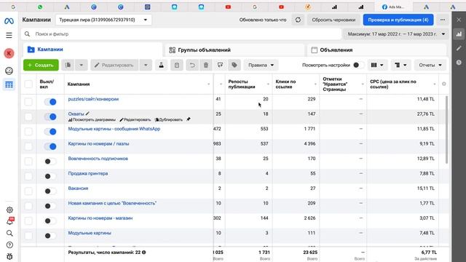This screenshot has width=466, height=262.
Task: Open the breakdown dropdown
Action: tap(400, 65)
